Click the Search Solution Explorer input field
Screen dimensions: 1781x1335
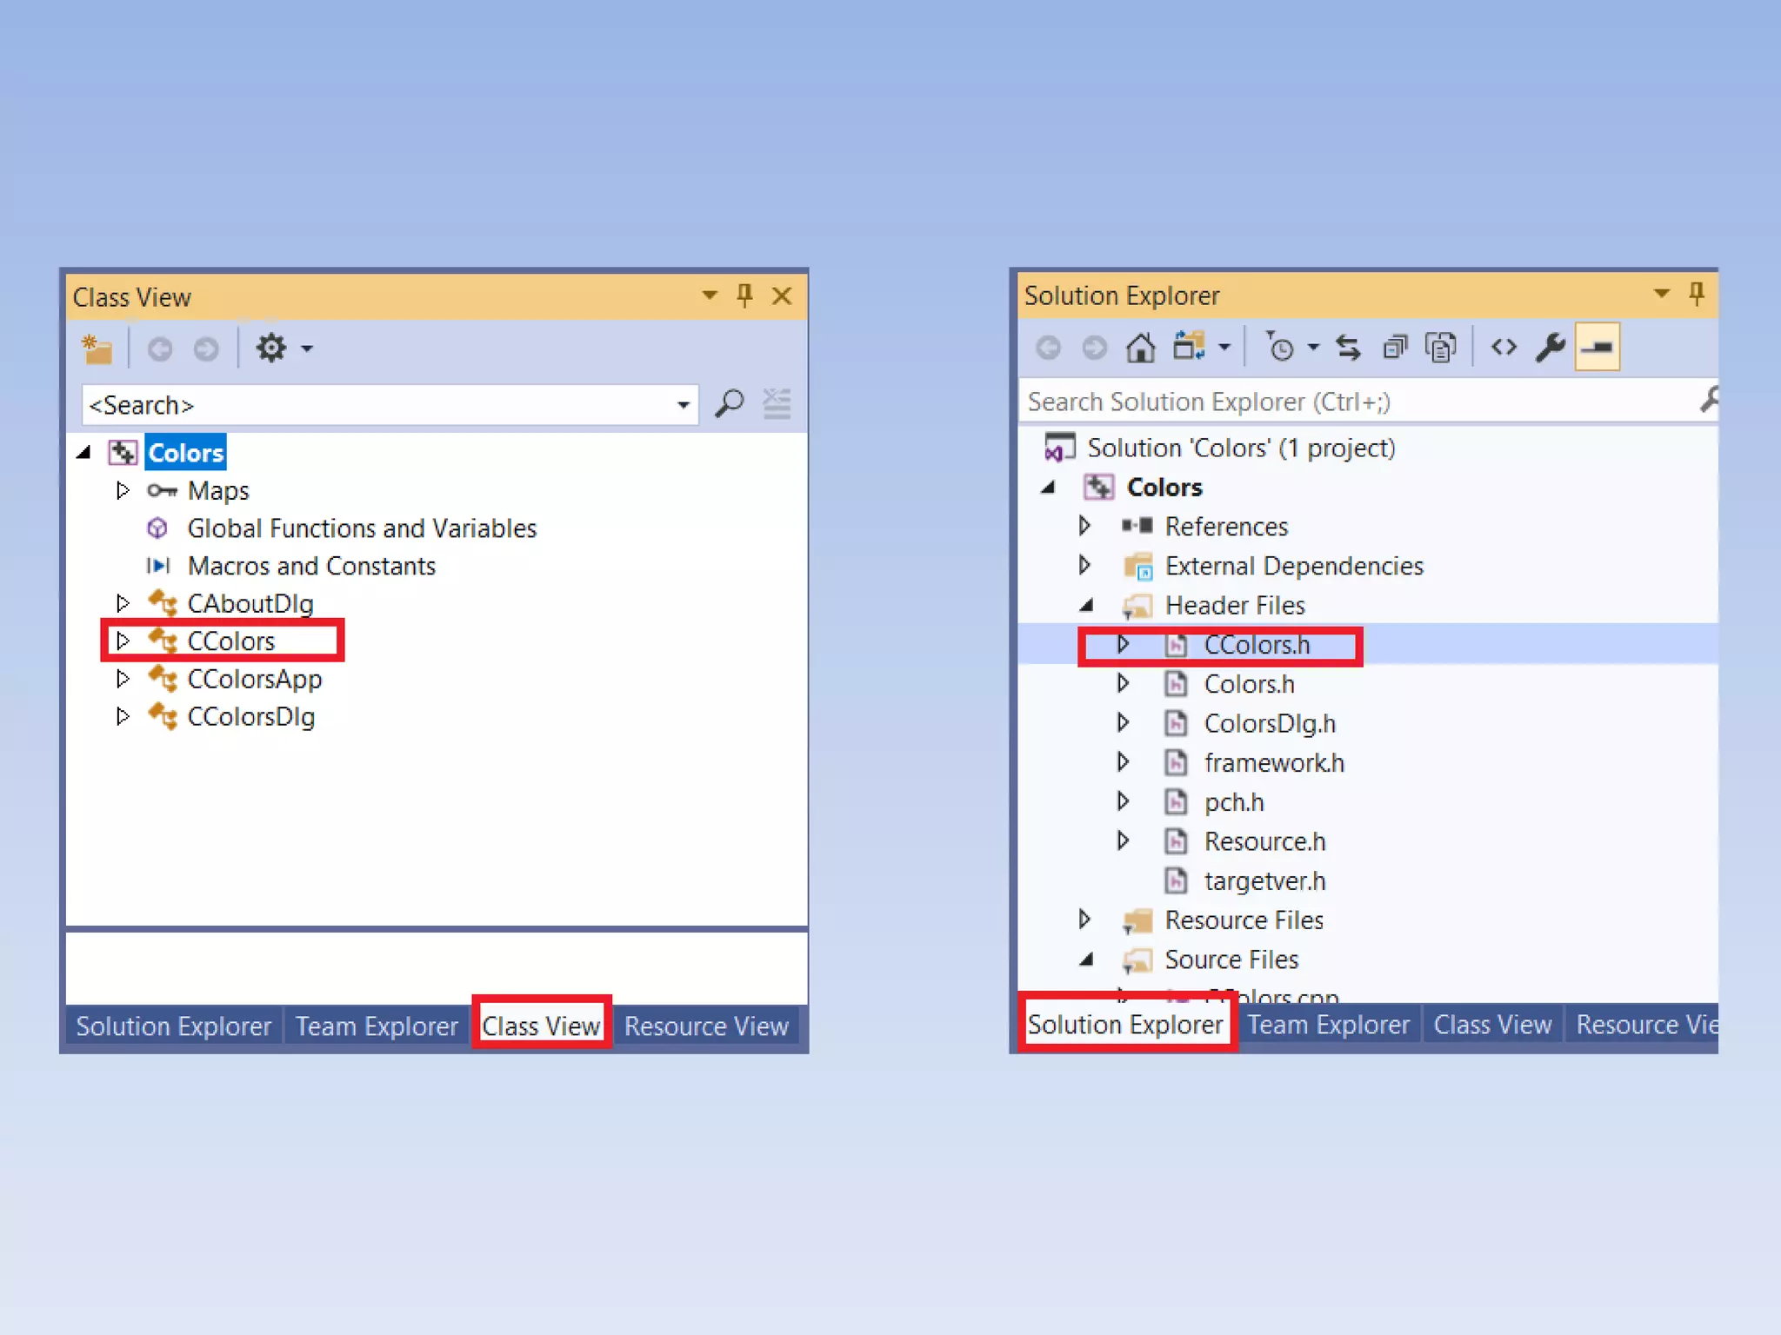1357,402
